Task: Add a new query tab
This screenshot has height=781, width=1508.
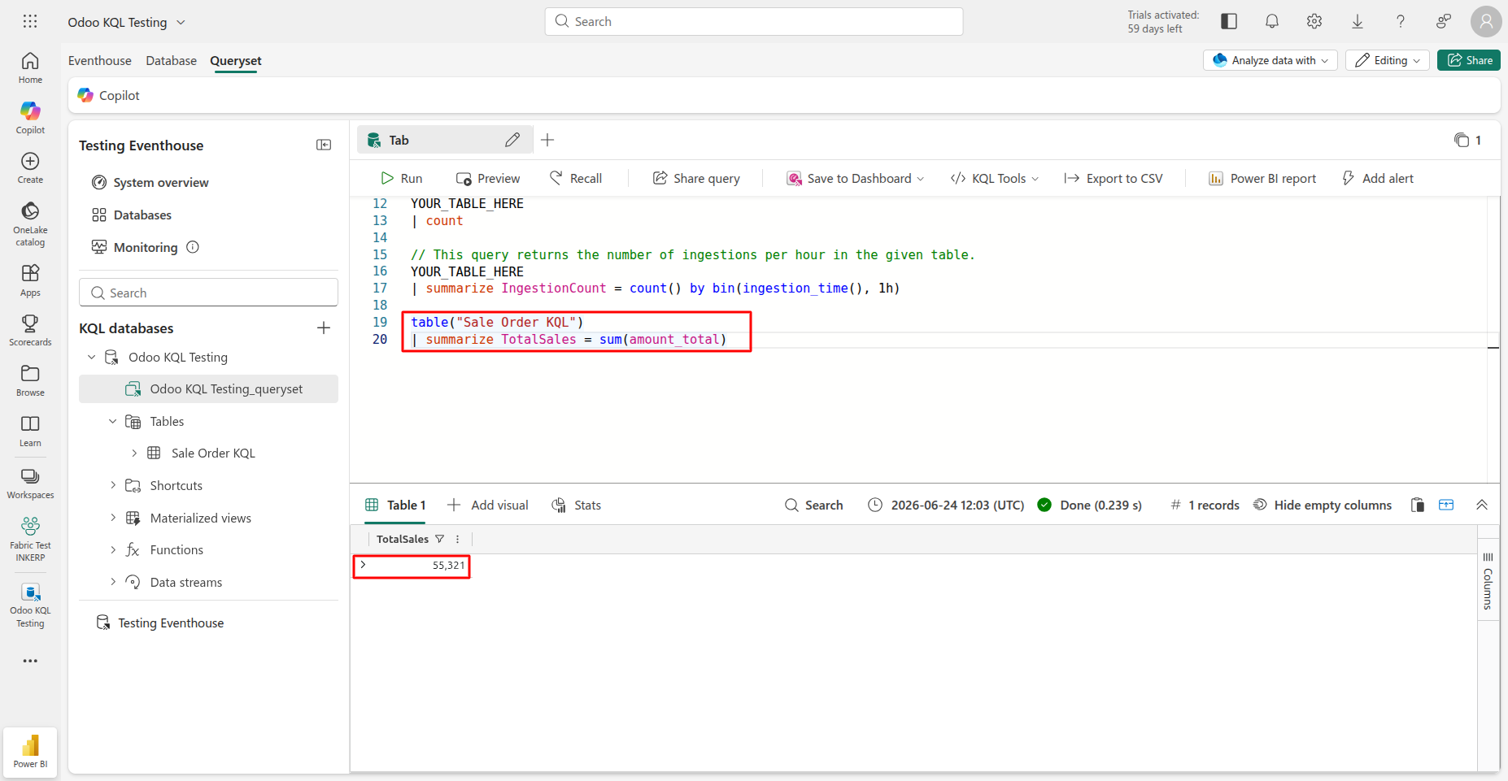Action: tap(547, 140)
